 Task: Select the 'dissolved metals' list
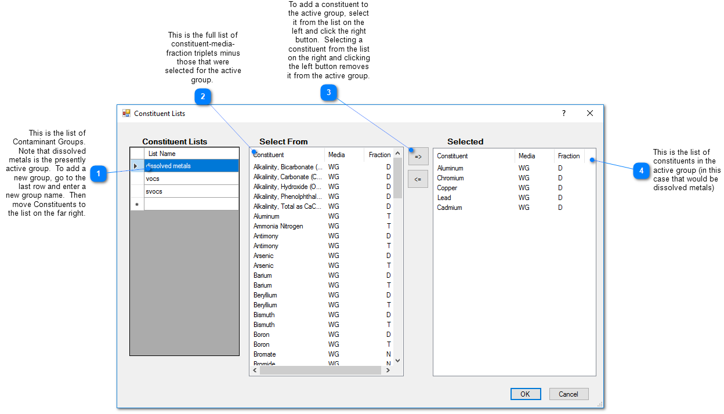(191, 166)
